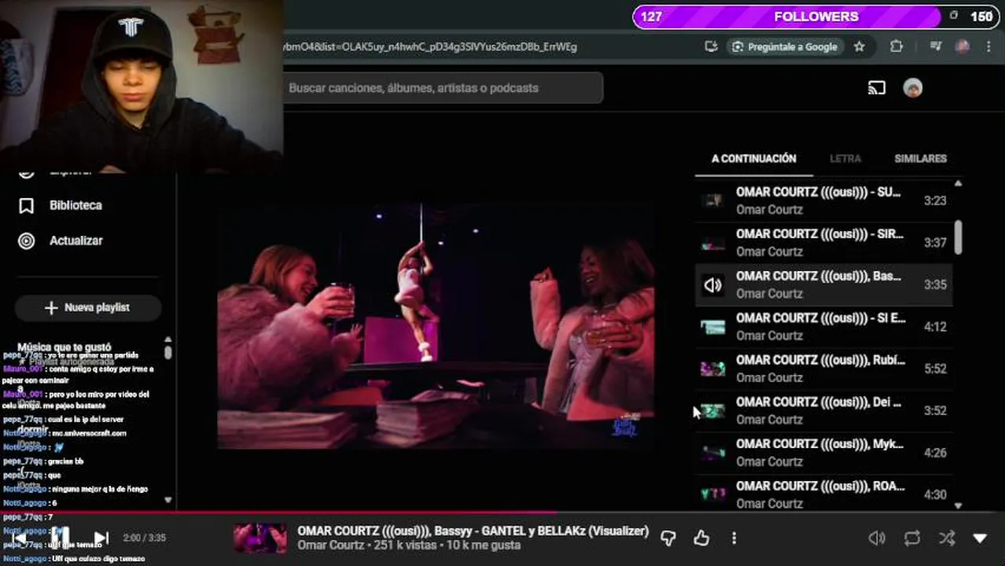Open the account avatar menu
The image size is (1005, 566).
pyautogui.click(x=912, y=88)
